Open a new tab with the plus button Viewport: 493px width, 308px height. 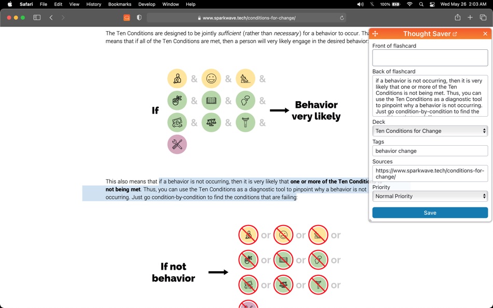[x=470, y=17]
